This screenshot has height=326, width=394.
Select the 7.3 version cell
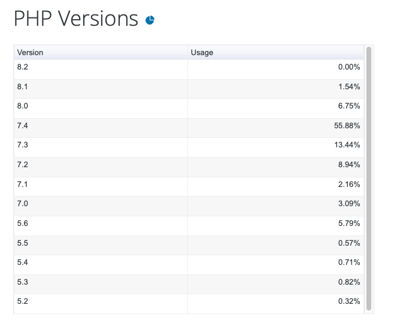click(101, 147)
